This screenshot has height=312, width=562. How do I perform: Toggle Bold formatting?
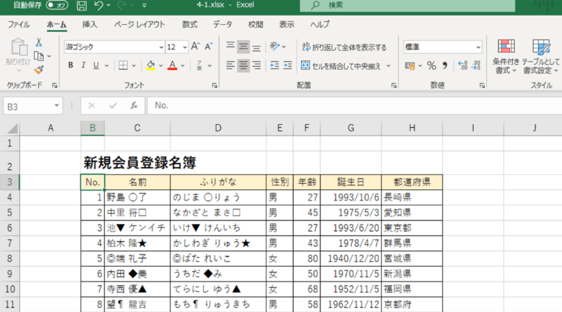pos(71,65)
